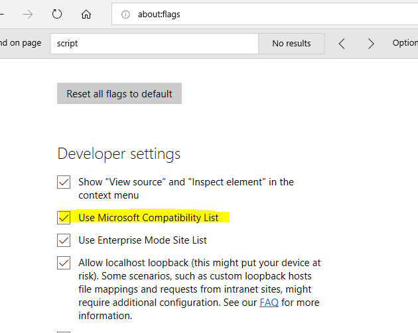The width and height of the screenshot is (418, 333).
Task: Go to the Home page
Action: [x=86, y=14]
